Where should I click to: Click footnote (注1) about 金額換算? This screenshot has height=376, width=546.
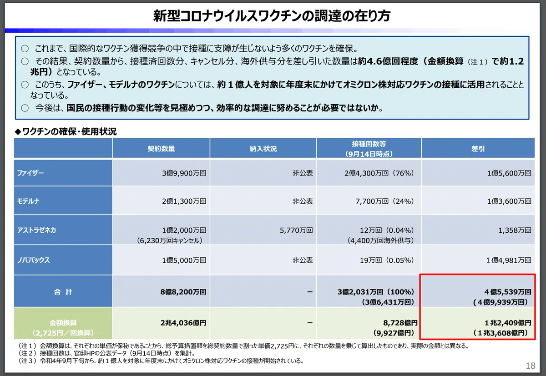[243, 346]
